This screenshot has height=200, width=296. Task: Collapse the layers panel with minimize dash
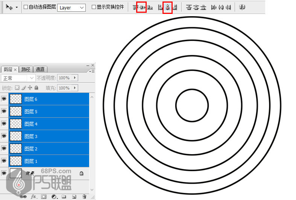point(88,65)
